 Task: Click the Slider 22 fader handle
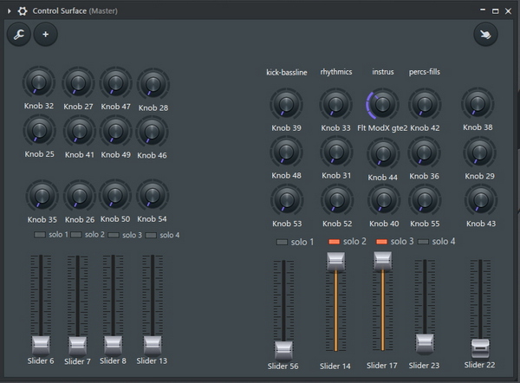(480, 348)
